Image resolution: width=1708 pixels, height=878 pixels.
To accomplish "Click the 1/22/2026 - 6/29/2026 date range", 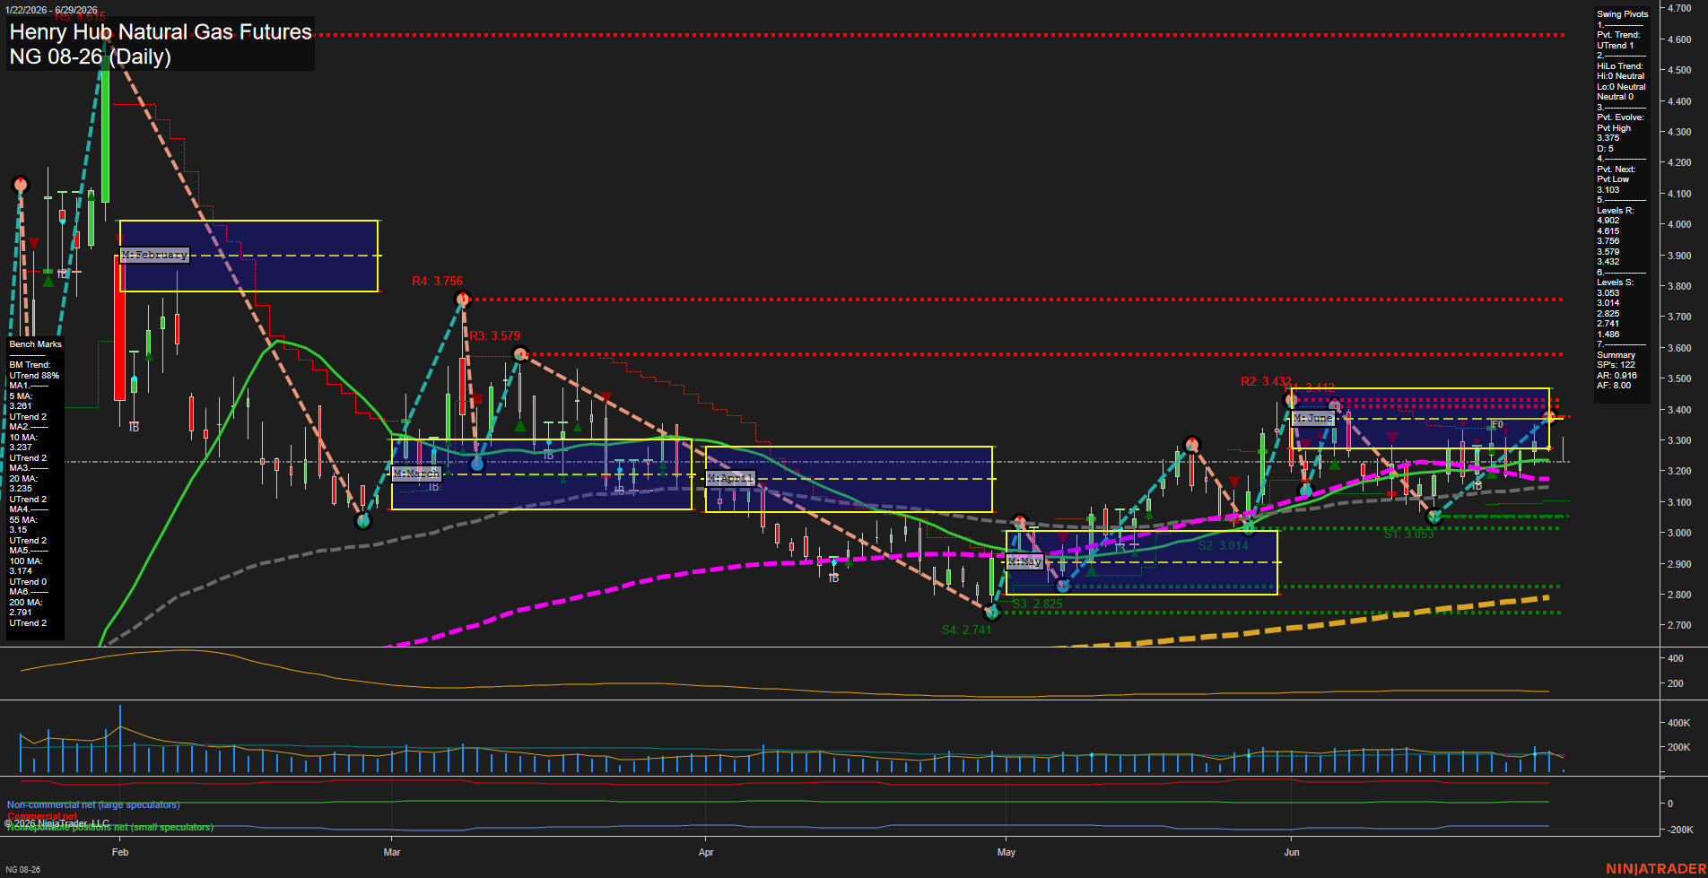I will pyautogui.click(x=50, y=10).
